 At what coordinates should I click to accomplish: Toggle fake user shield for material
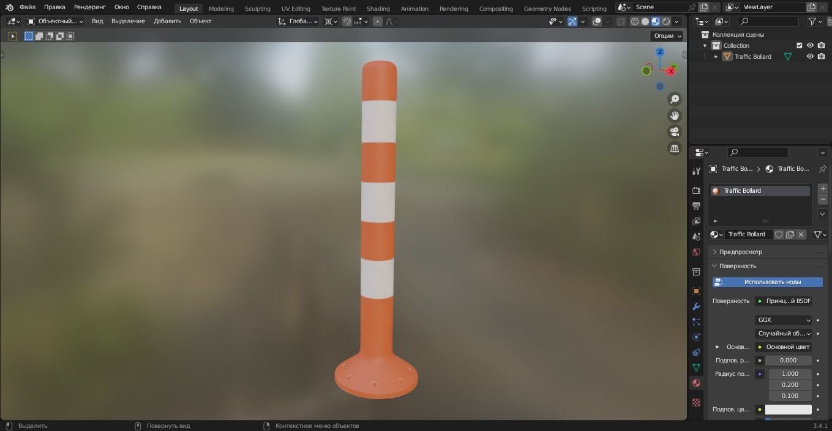click(779, 234)
